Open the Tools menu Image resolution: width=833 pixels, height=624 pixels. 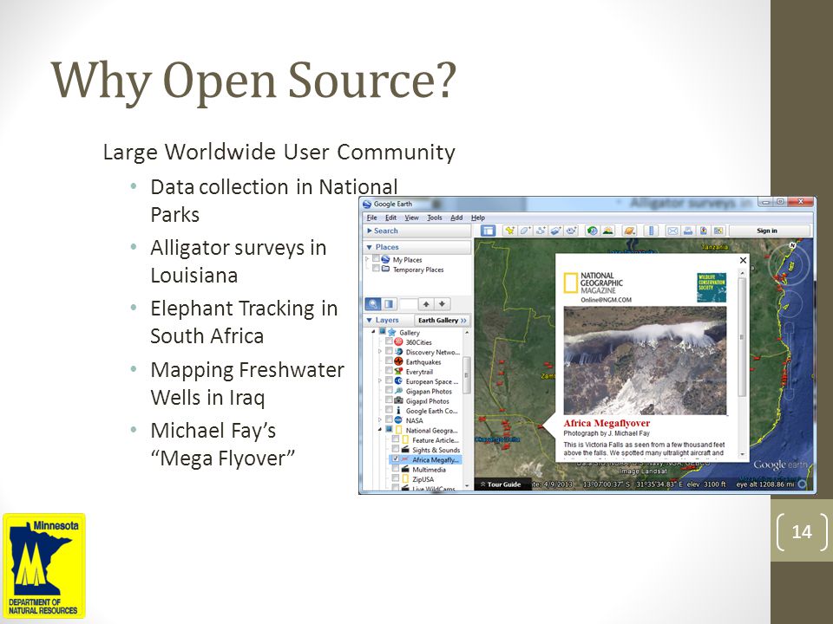coord(435,218)
